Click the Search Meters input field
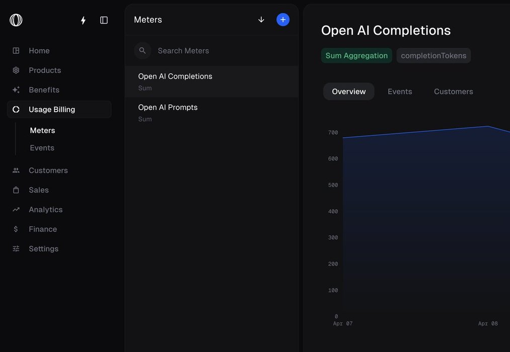Screen dimensions: 510x352 pyautogui.click(x=222, y=51)
